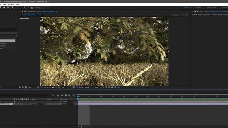The image size is (228, 128).
Task: Open parent None dropdown of second layer
Action: point(68,104)
